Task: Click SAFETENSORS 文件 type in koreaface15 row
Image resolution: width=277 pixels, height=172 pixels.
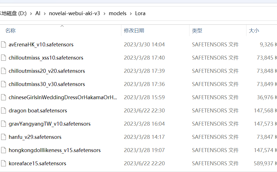Action: pos(215,163)
